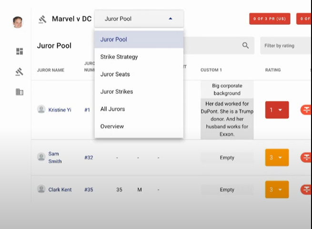
Task: Click juror number #32 link
Action: [x=89, y=158]
